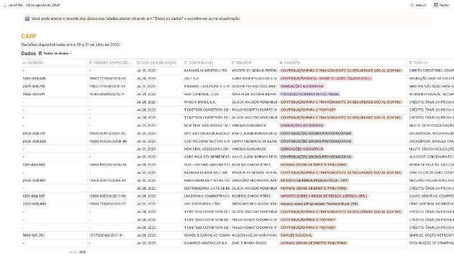
Task: Open the Search magnifier icon
Action: click(412, 5)
